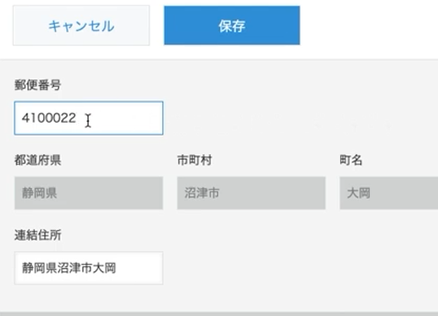The width and height of the screenshot is (438, 316).
Task: Click the キャンセル button
Action: point(81,25)
